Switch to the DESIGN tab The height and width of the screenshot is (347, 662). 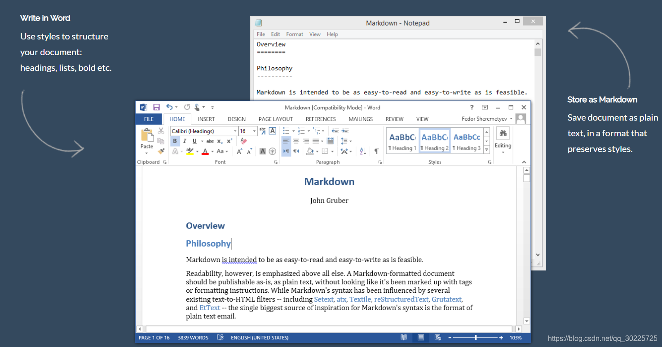click(x=237, y=119)
